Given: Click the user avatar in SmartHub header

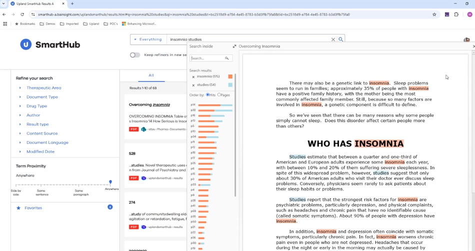Looking at the screenshot, I should (466, 39).
